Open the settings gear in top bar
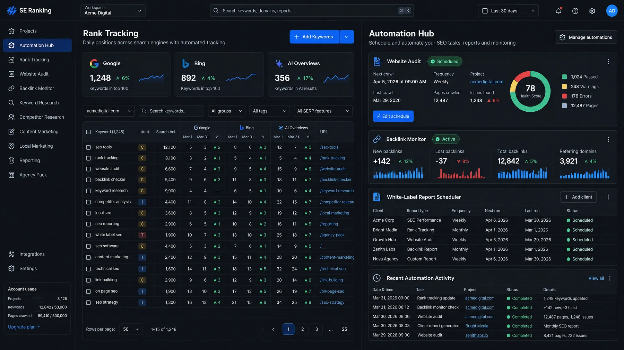Viewport: 624px width, 350px height. coord(592,11)
